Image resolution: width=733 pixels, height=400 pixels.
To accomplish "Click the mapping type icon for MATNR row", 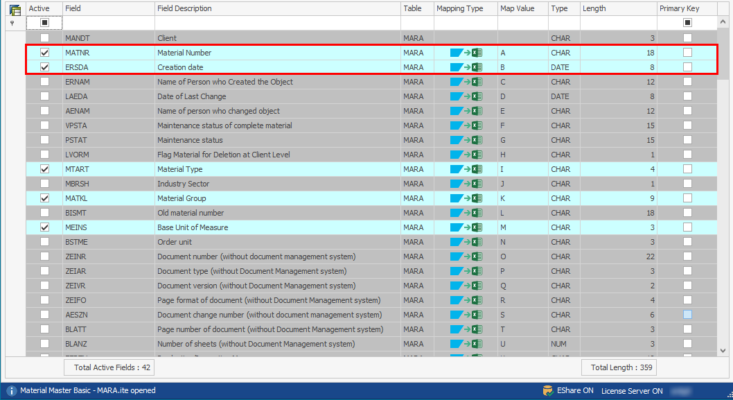I will point(466,53).
